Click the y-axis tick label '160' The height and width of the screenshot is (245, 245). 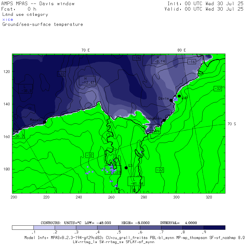(x=7, y=137)
